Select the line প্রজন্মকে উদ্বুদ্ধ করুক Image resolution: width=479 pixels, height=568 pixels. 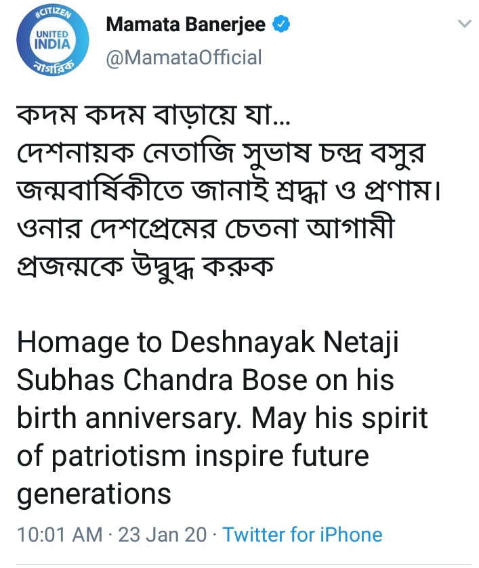(146, 267)
